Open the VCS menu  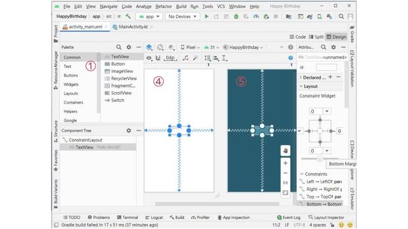[x=221, y=6]
